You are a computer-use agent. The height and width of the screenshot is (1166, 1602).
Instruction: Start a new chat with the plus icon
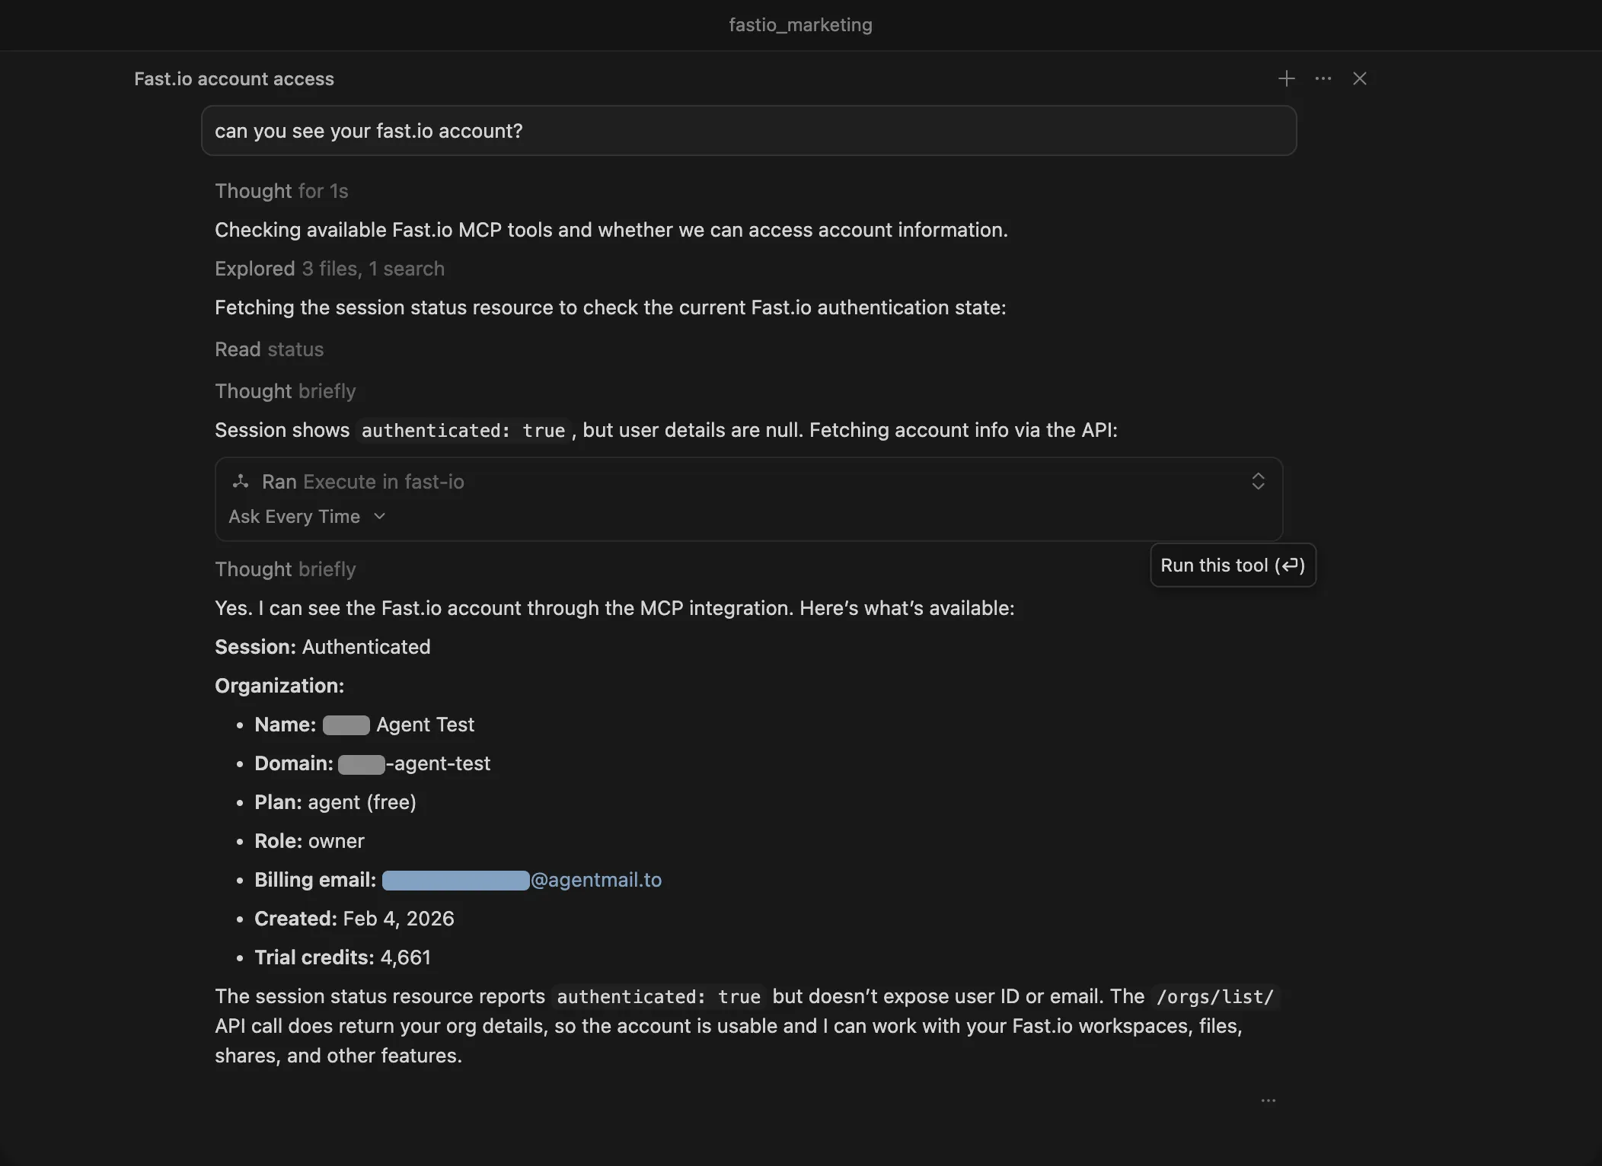pos(1287,78)
